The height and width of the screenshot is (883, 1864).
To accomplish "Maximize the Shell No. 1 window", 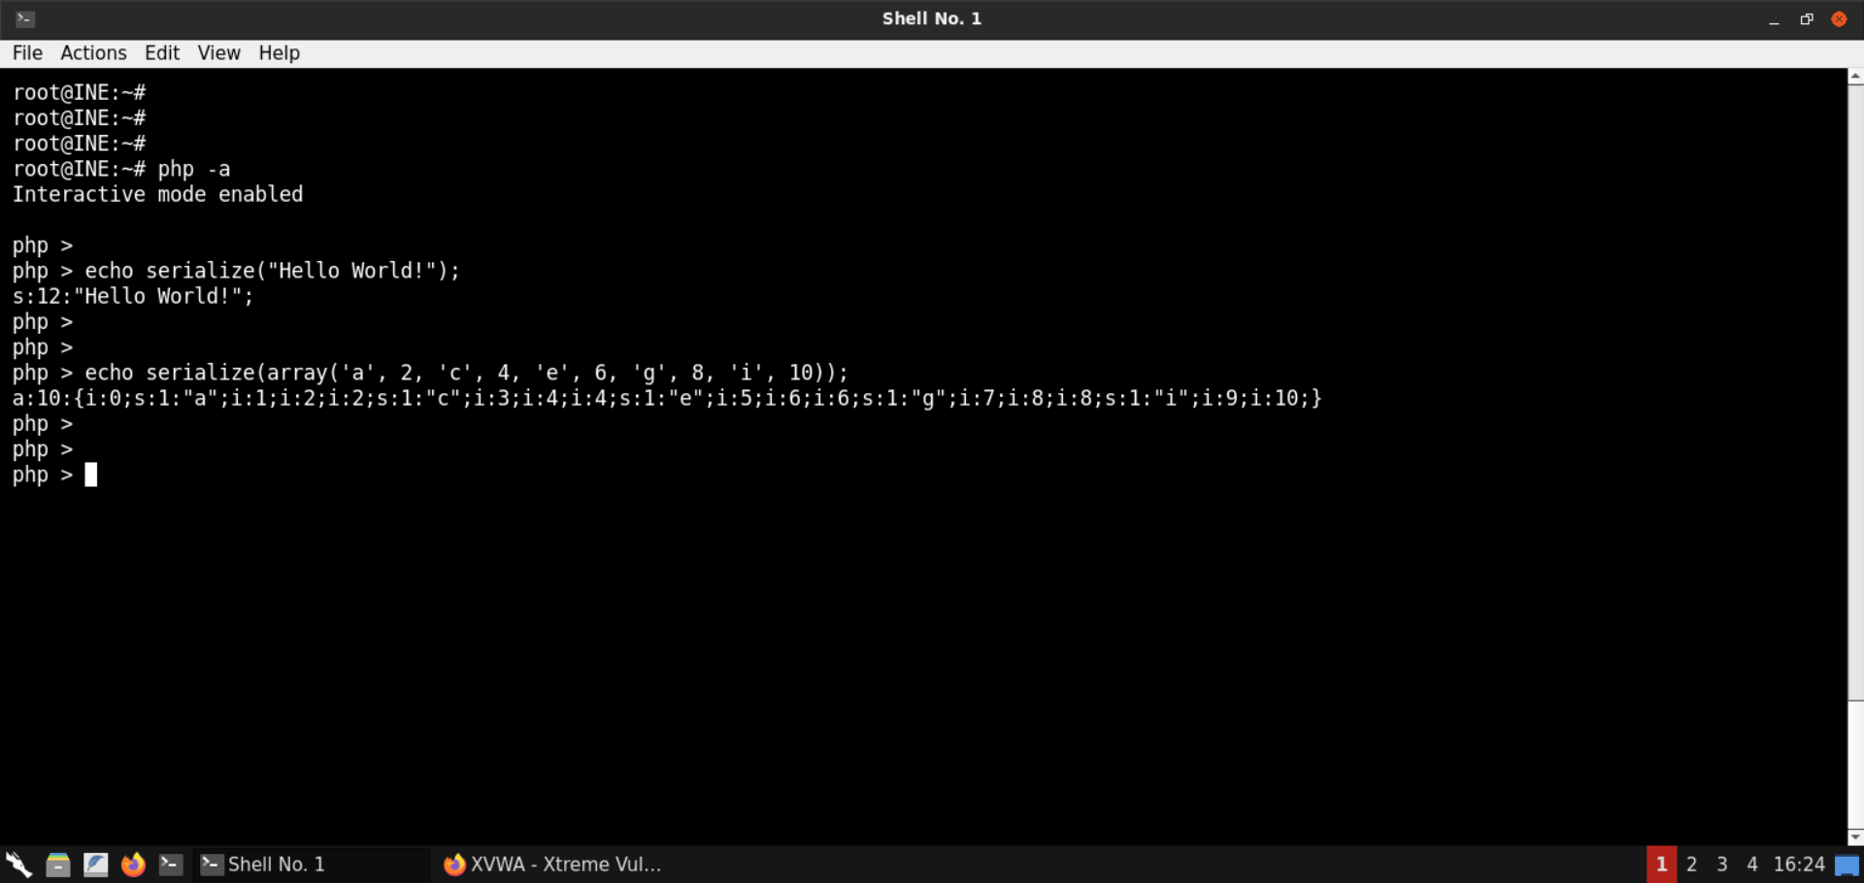I will [1807, 19].
